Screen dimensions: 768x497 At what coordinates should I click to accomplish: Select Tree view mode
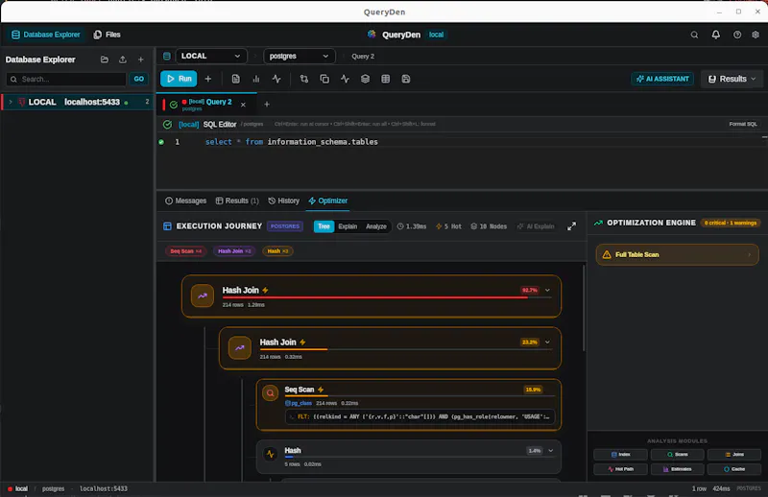pos(324,226)
